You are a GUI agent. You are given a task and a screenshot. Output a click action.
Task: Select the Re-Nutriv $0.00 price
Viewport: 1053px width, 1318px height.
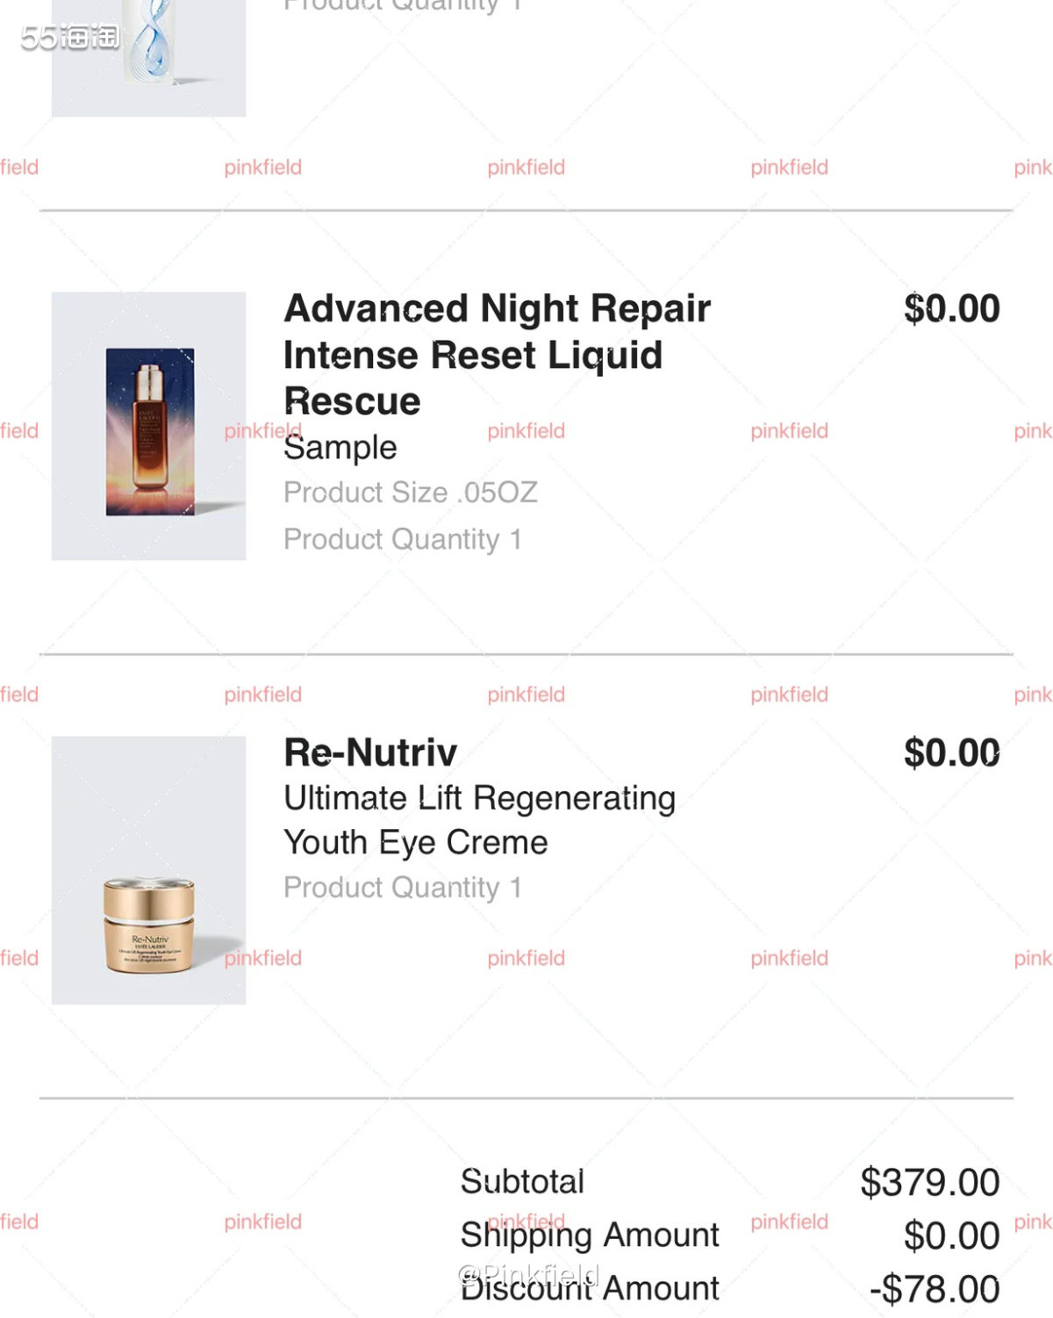click(x=951, y=753)
